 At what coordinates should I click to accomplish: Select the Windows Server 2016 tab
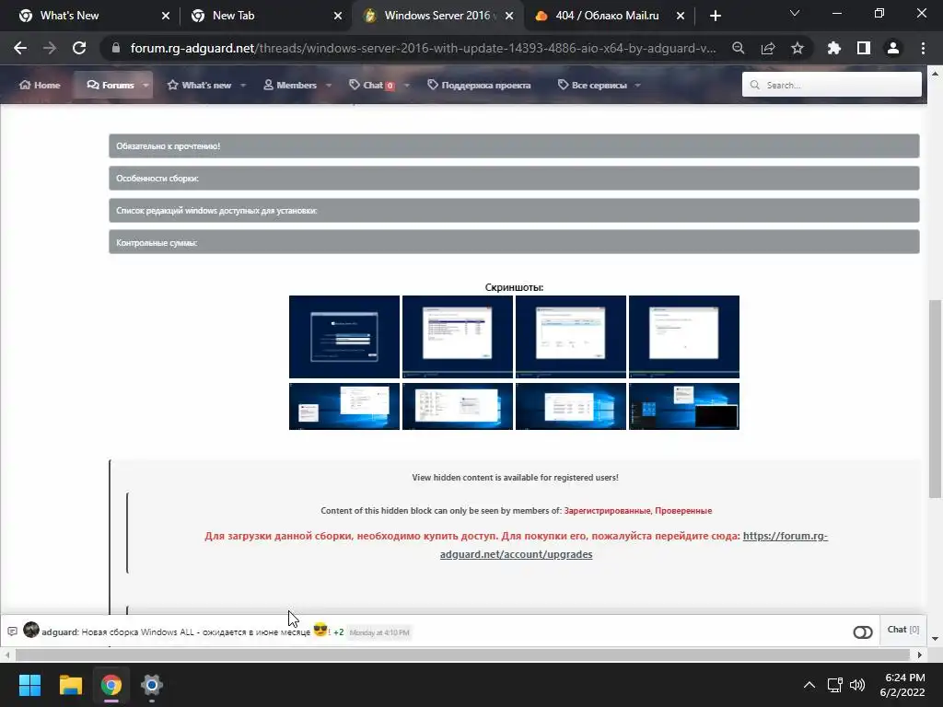pos(437,16)
